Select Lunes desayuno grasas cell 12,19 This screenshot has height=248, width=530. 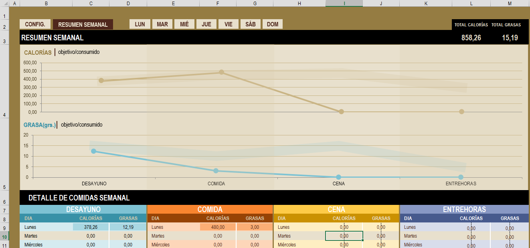pyautogui.click(x=128, y=227)
